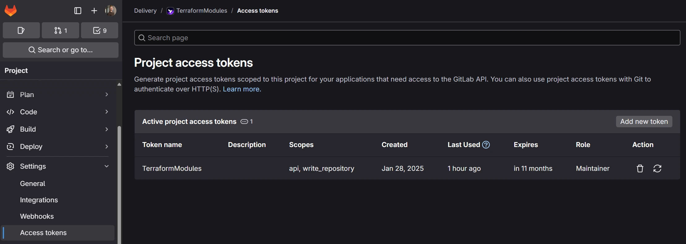
Task: Click the 1 hour ago cell
Action: pos(464,168)
